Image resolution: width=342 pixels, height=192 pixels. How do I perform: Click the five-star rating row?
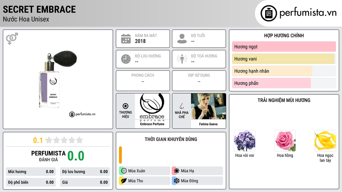click(x=64, y=140)
